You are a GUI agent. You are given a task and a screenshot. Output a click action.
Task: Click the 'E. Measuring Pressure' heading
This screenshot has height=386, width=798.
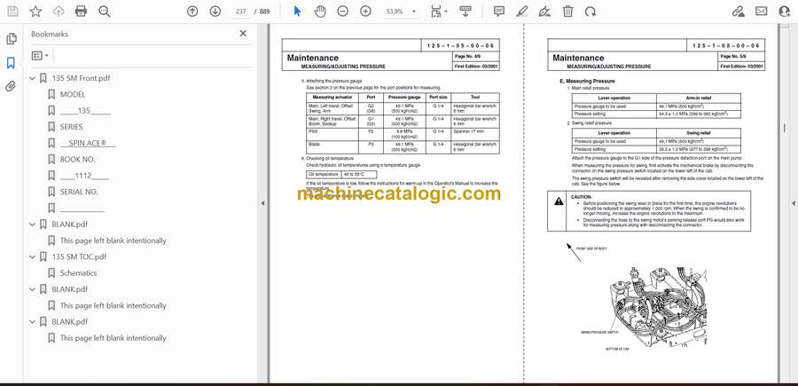[x=587, y=81]
